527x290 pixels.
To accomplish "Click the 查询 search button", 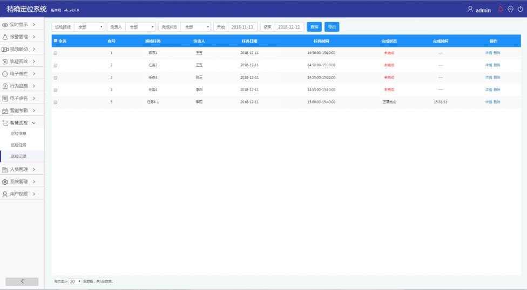I will (x=314, y=26).
